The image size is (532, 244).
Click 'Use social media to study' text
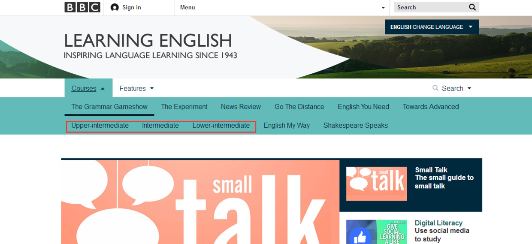click(x=442, y=235)
